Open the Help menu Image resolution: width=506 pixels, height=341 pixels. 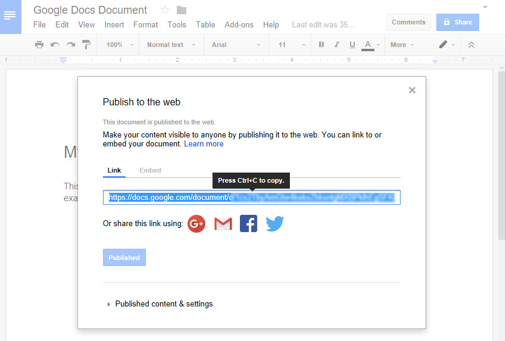271,25
